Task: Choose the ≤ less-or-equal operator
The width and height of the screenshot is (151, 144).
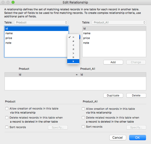Action: tap(73, 49)
